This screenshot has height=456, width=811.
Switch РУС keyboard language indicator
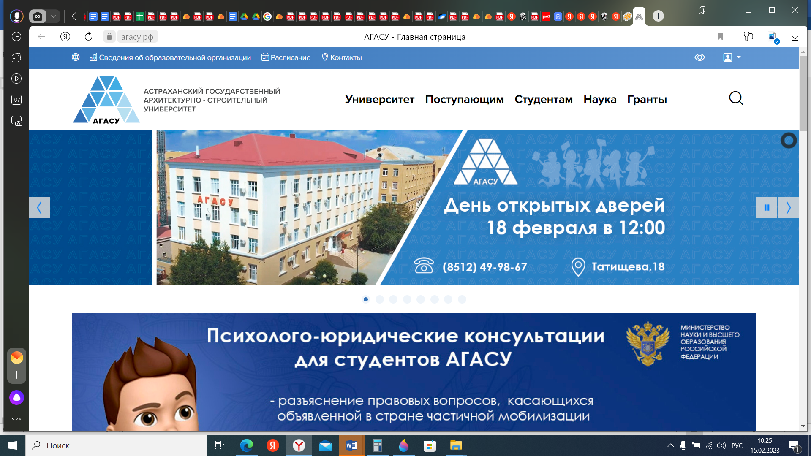pyautogui.click(x=737, y=445)
